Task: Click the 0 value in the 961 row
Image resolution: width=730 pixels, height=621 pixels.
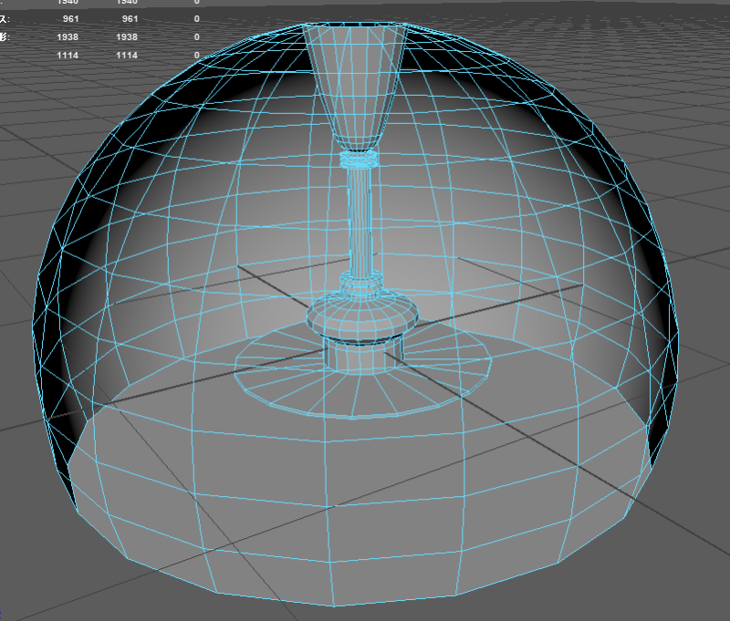Action: [x=197, y=19]
